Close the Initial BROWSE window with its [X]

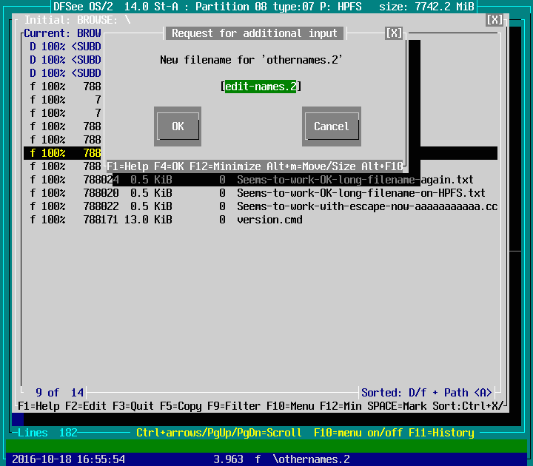pos(495,20)
